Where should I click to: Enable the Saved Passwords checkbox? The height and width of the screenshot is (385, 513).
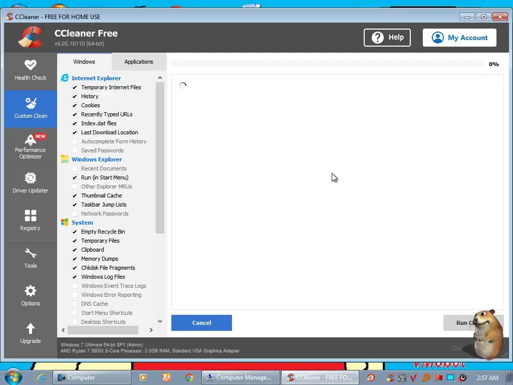75,150
